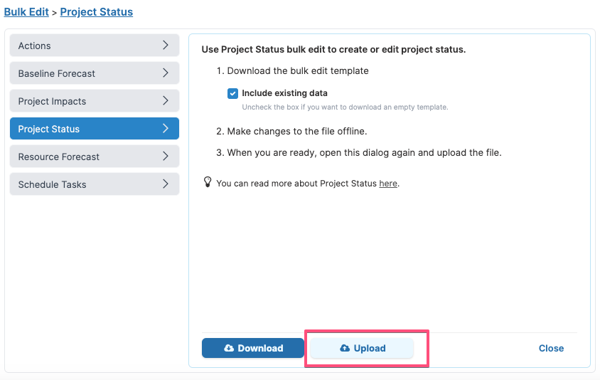Screen dimensions: 600x380
Task: Open the 'here' Project Status help link
Action: (388, 184)
